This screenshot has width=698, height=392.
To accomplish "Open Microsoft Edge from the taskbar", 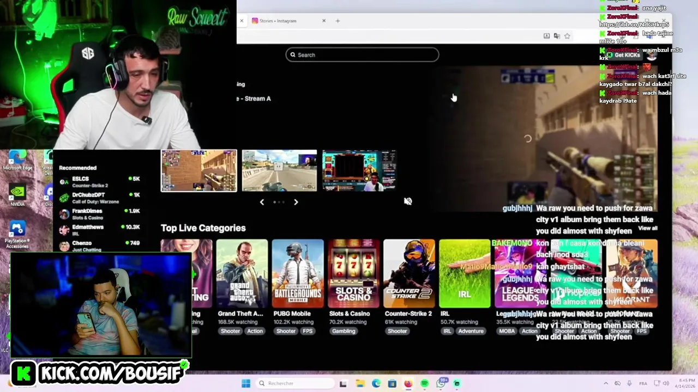I will pos(376,384).
